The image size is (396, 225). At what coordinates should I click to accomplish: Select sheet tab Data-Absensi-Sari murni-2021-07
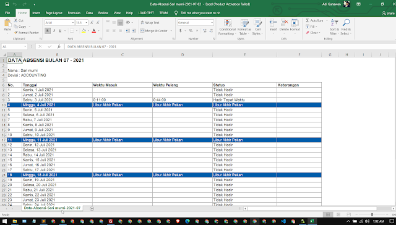pos(52,208)
